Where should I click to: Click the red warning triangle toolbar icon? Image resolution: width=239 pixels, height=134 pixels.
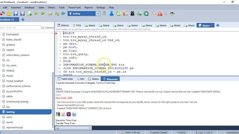[160, 14]
